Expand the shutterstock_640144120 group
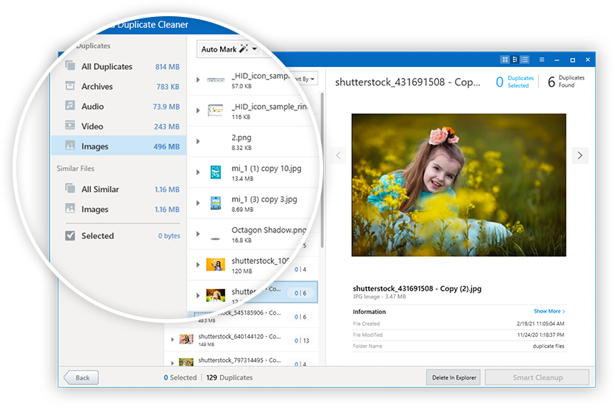The image size is (614, 406). pyautogui.click(x=172, y=340)
